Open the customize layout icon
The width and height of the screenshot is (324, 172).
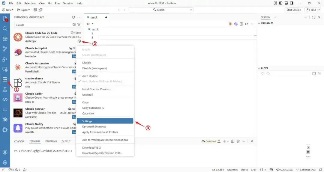click(x=275, y=3)
